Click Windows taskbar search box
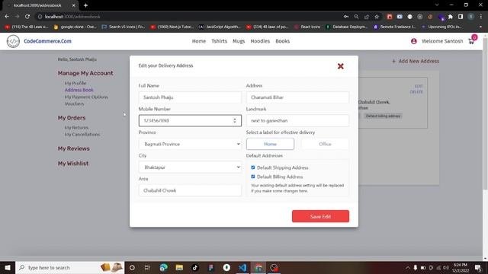 69,267
